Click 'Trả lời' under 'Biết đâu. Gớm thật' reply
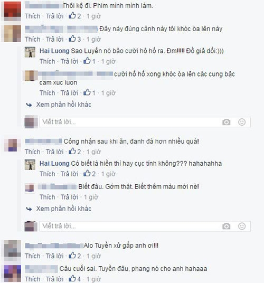Image resolution: width=264 pixels, height=283 pixels. coord(69,197)
